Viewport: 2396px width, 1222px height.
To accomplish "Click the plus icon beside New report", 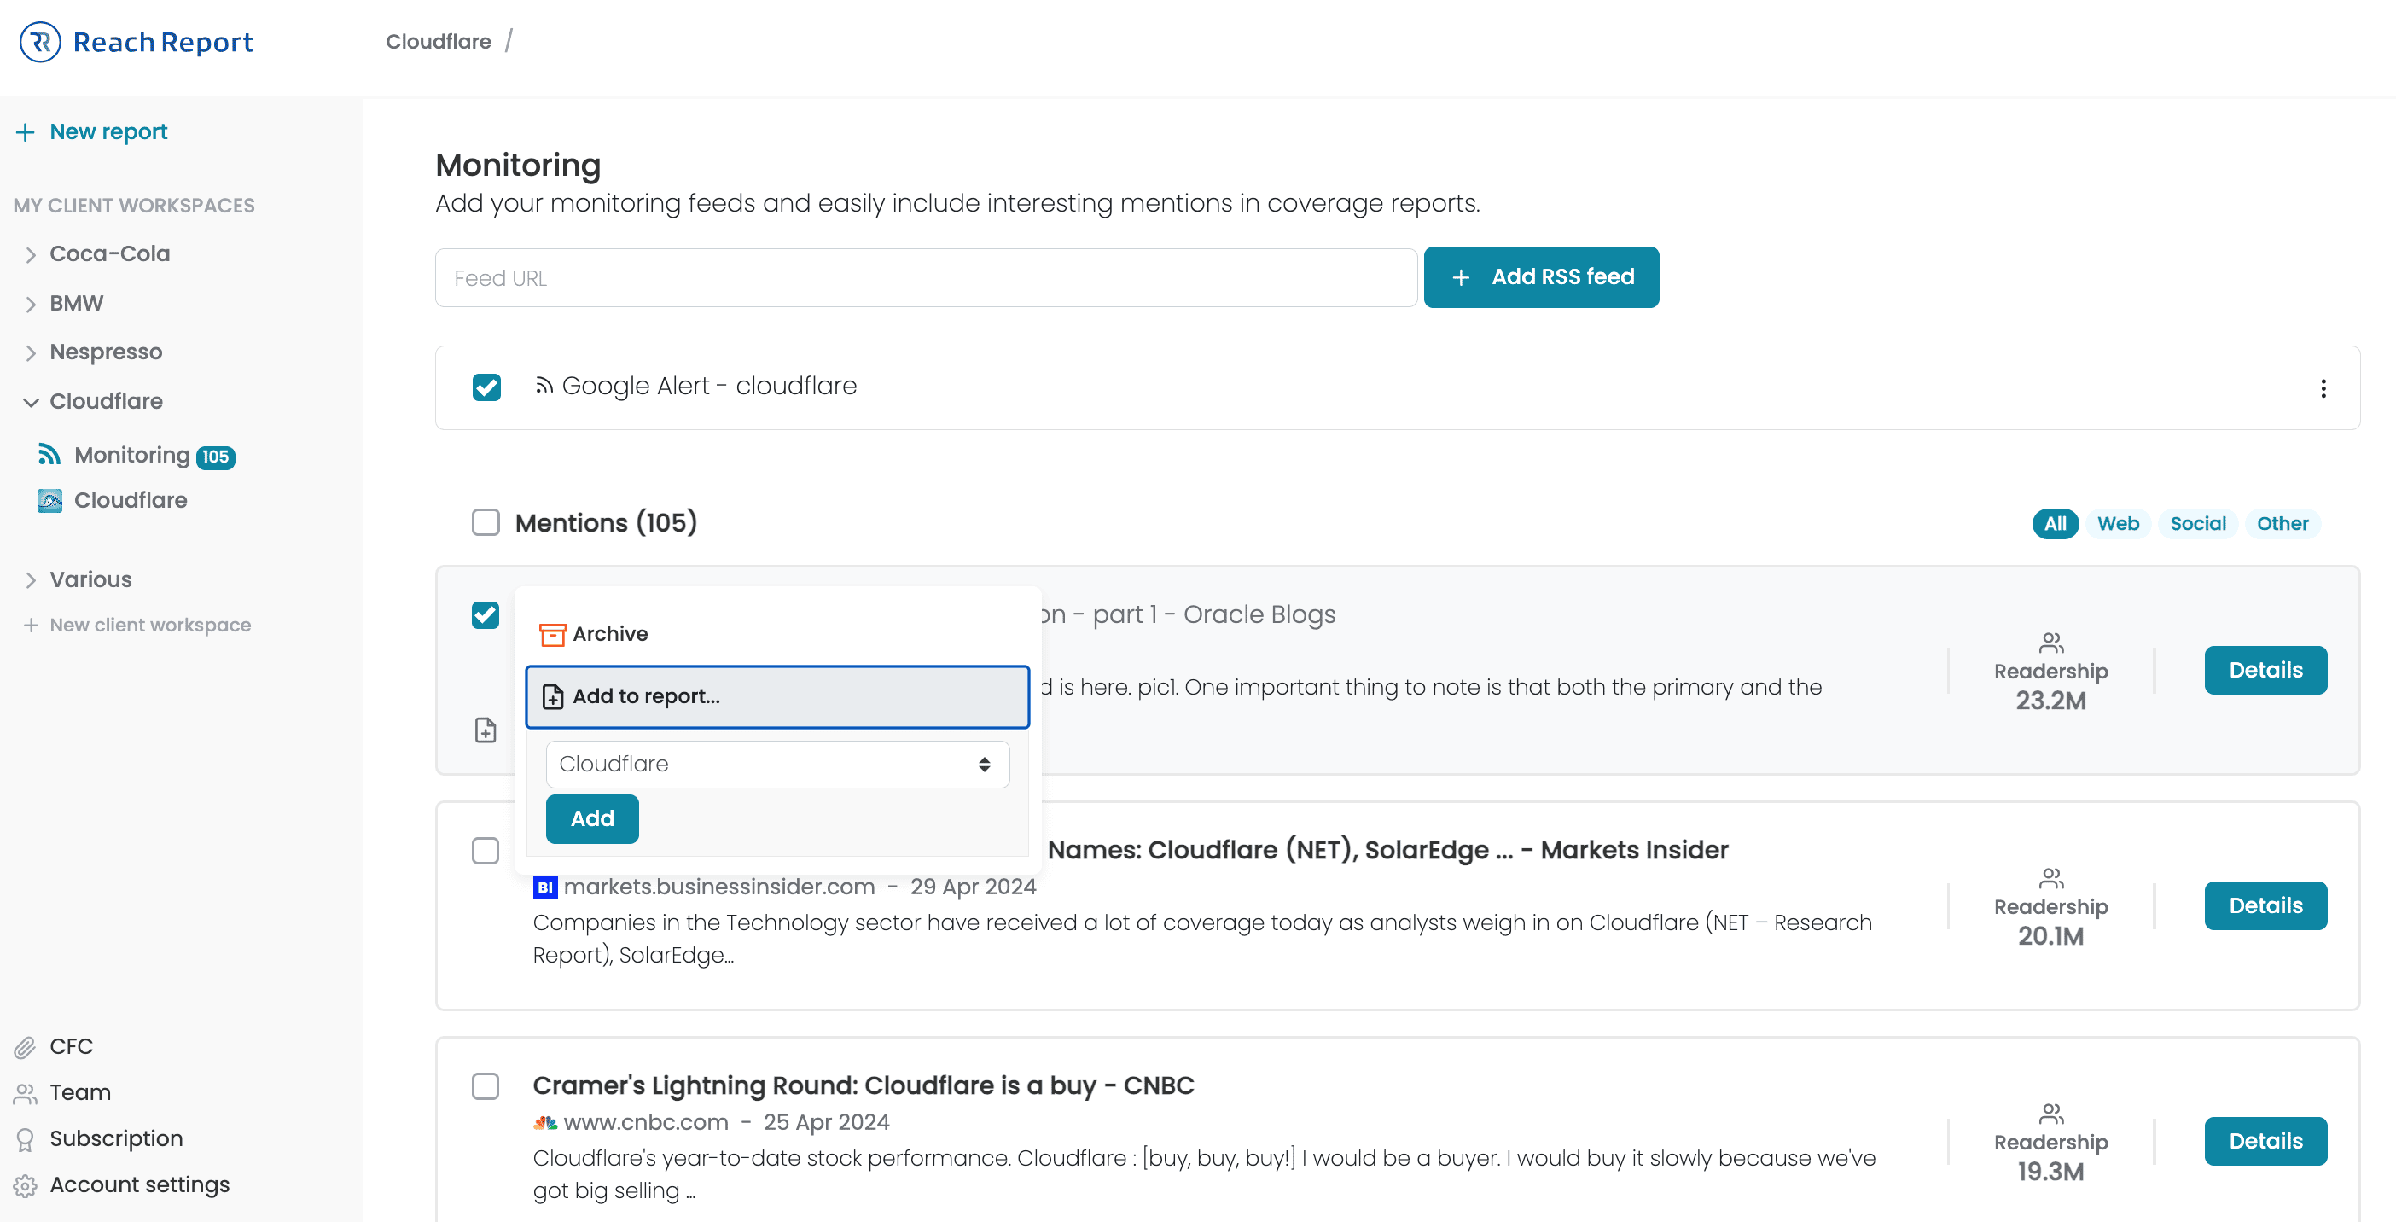I will pos(25,132).
